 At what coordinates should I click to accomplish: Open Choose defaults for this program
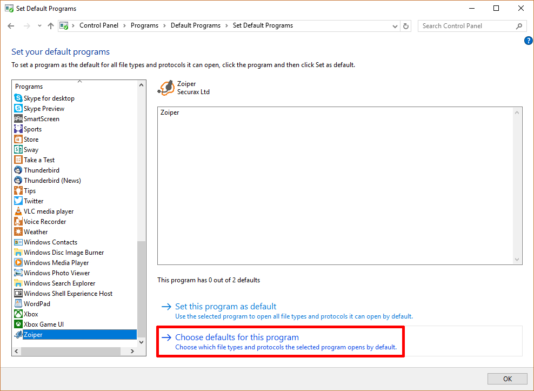(237, 337)
